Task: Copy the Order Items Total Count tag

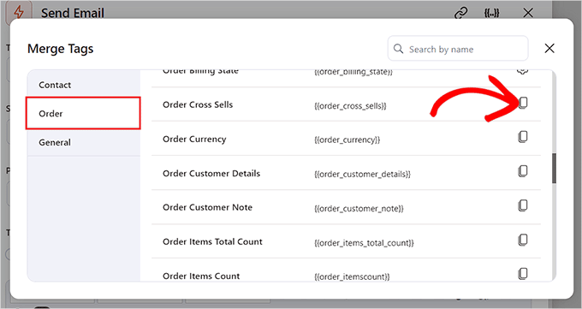Action: click(523, 240)
